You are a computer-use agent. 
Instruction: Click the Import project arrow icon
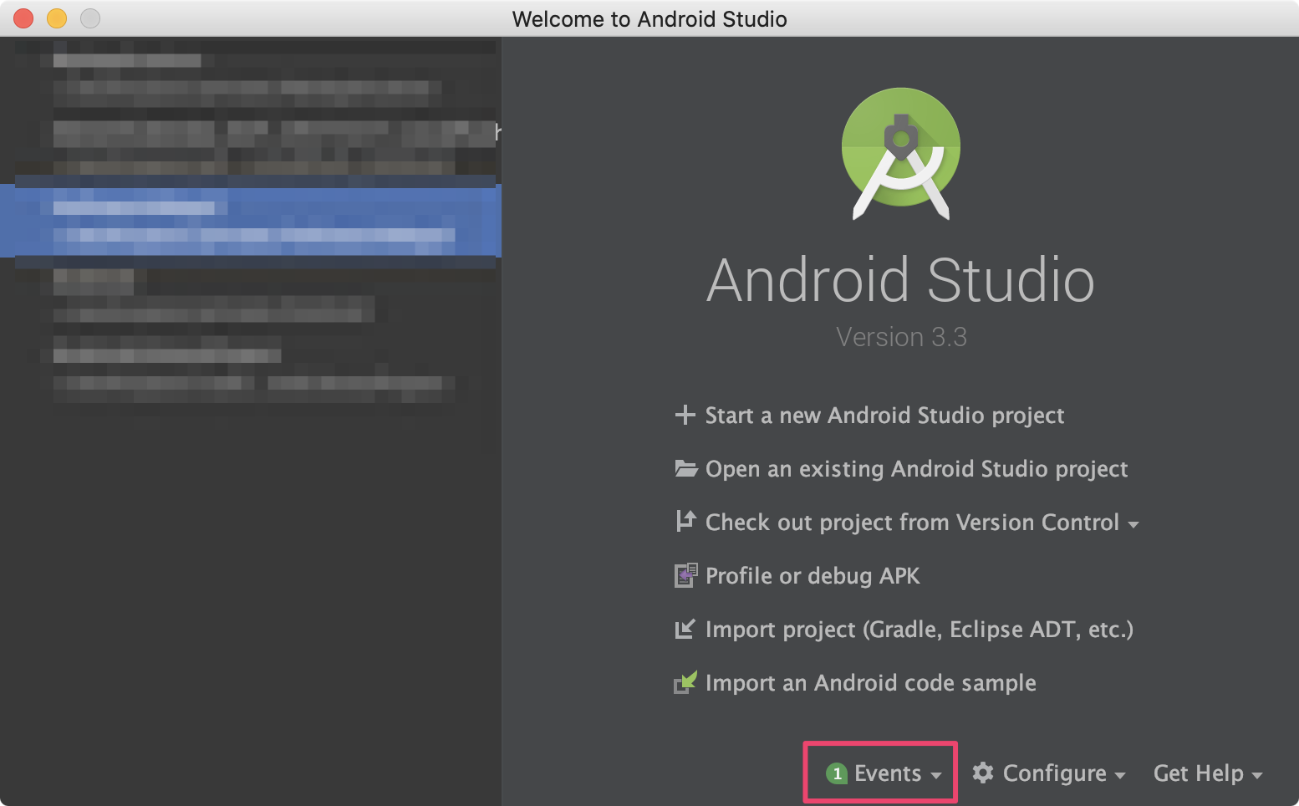pos(685,629)
